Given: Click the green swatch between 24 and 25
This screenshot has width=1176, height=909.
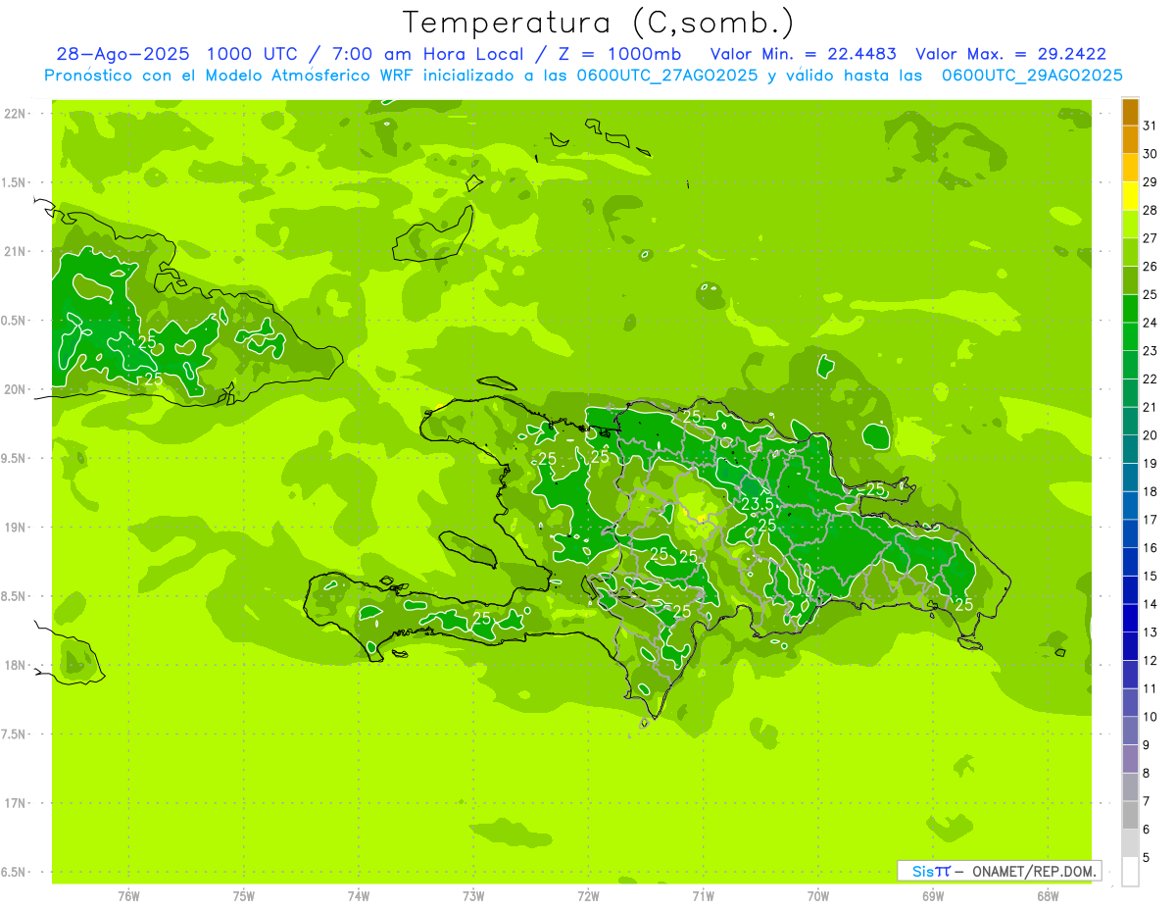Looking at the screenshot, I should pyautogui.click(x=1130, y=308).
